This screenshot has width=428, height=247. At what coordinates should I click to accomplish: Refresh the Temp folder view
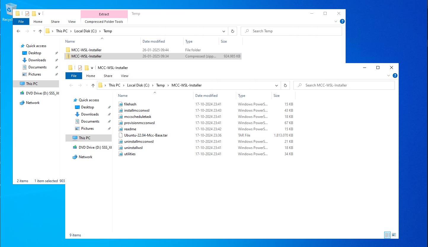click(x=232, y=31)
